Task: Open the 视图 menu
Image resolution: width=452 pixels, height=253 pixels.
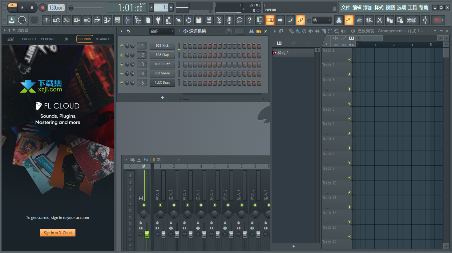Action: click(x=390, y=7)
